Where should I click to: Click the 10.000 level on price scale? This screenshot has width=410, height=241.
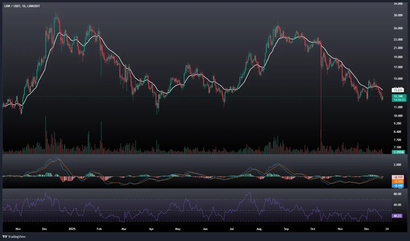[398, 116]
